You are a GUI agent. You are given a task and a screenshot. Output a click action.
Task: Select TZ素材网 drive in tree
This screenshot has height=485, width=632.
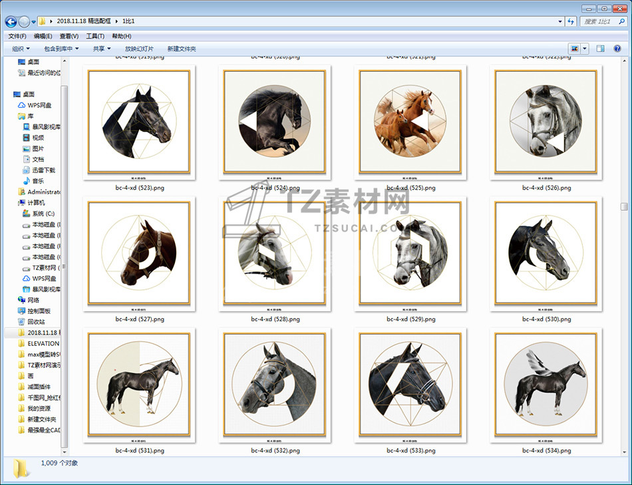point(41,267)
